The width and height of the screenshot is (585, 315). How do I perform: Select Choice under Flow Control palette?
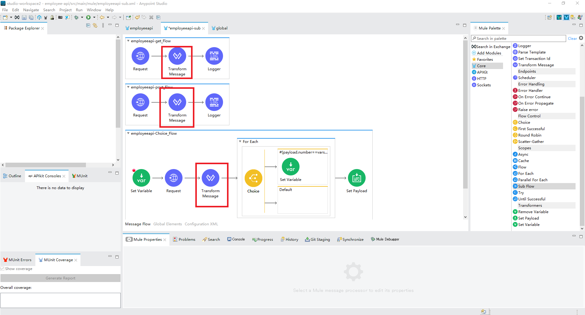point(524,122)
